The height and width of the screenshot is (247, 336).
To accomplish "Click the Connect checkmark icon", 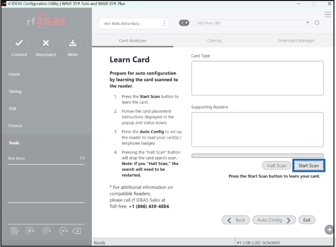I will [x=19, y=43].
